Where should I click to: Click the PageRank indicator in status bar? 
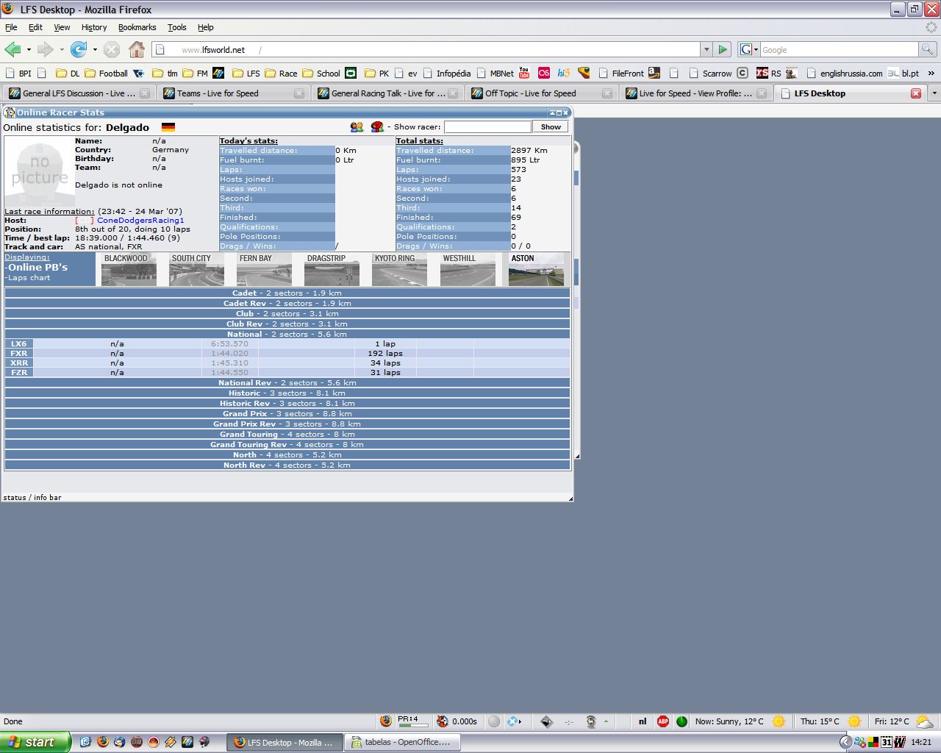[412, 721]
